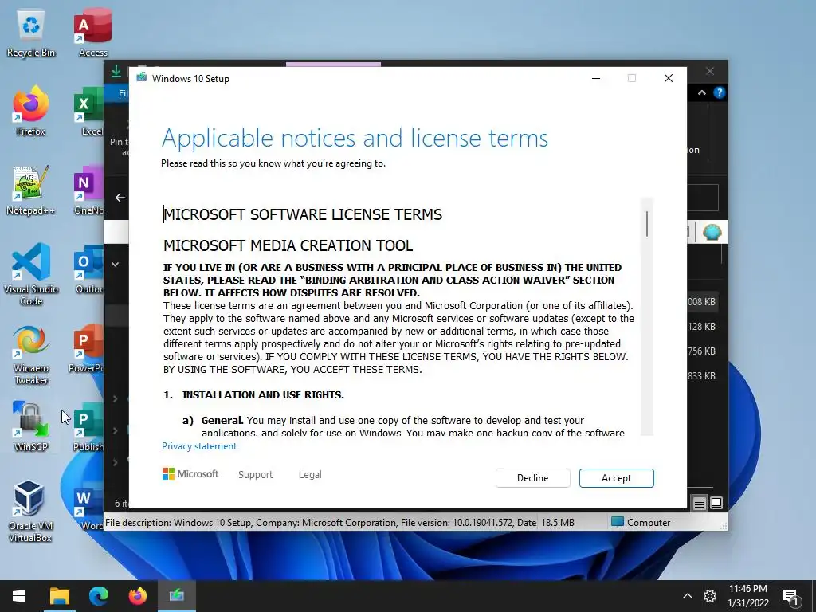
Task: Open File Explorer from the taskbar
Action: pyautogui.click(x=59, y=596)
